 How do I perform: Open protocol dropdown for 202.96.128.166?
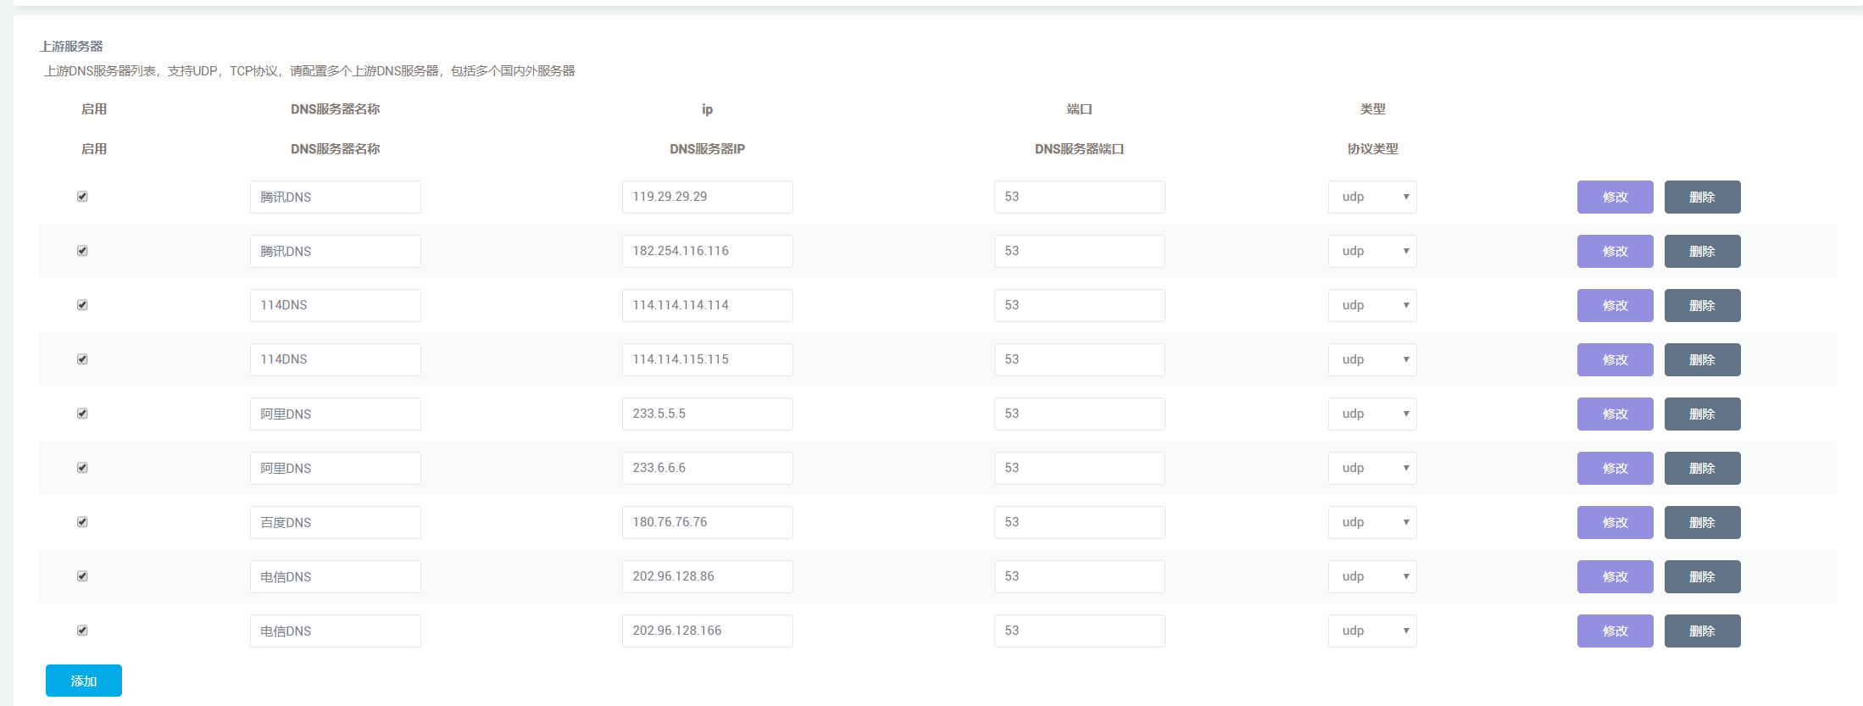pos(1372,631)
